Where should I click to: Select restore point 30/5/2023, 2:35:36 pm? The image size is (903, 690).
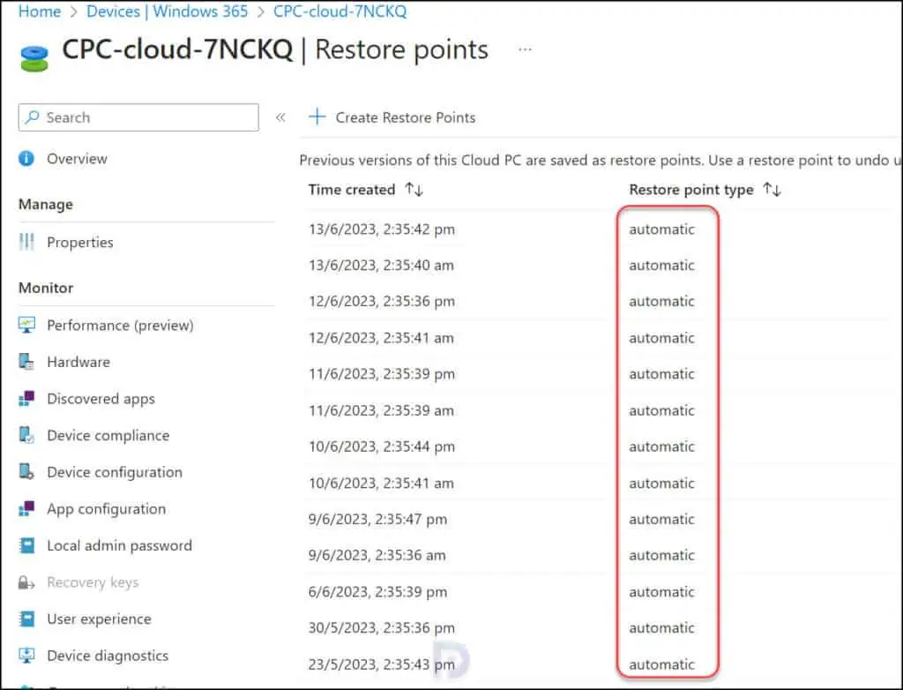point(381,627)
